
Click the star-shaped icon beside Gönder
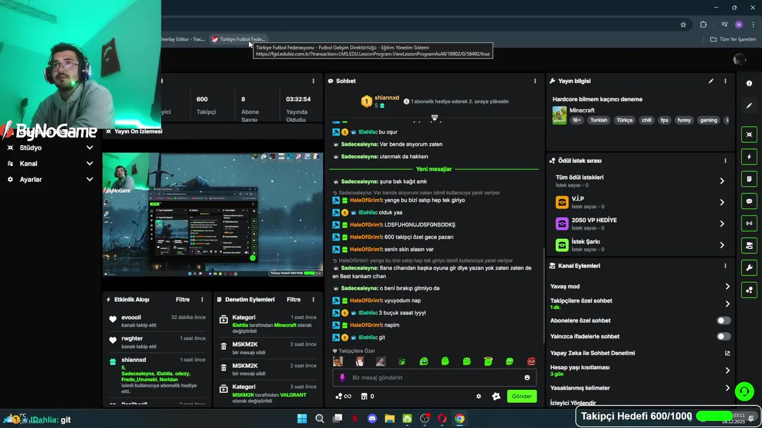pos(496,396)
